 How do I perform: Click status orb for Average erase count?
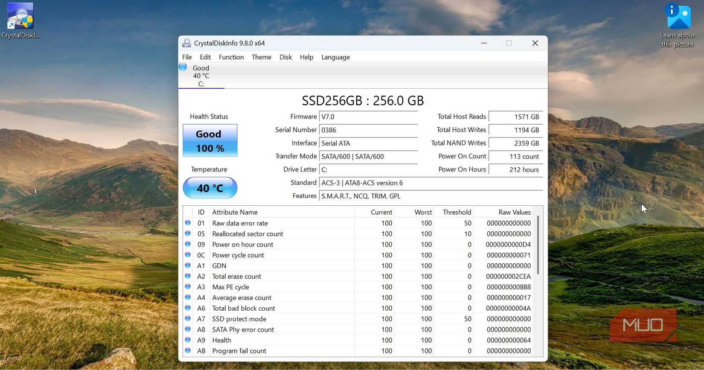click(188, 297)
